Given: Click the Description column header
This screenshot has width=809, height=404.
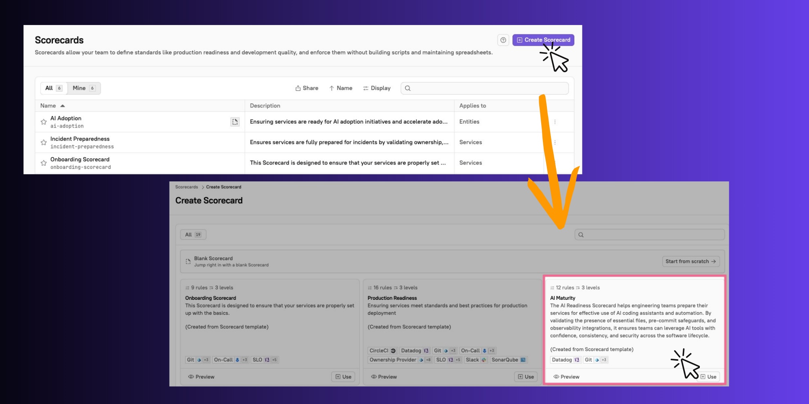Looking at the screenshot, I should coord(265,106).
